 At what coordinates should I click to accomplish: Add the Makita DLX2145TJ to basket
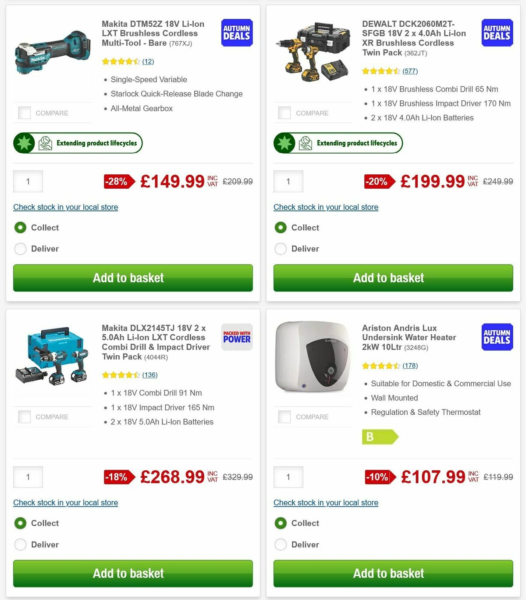(128, 574)
